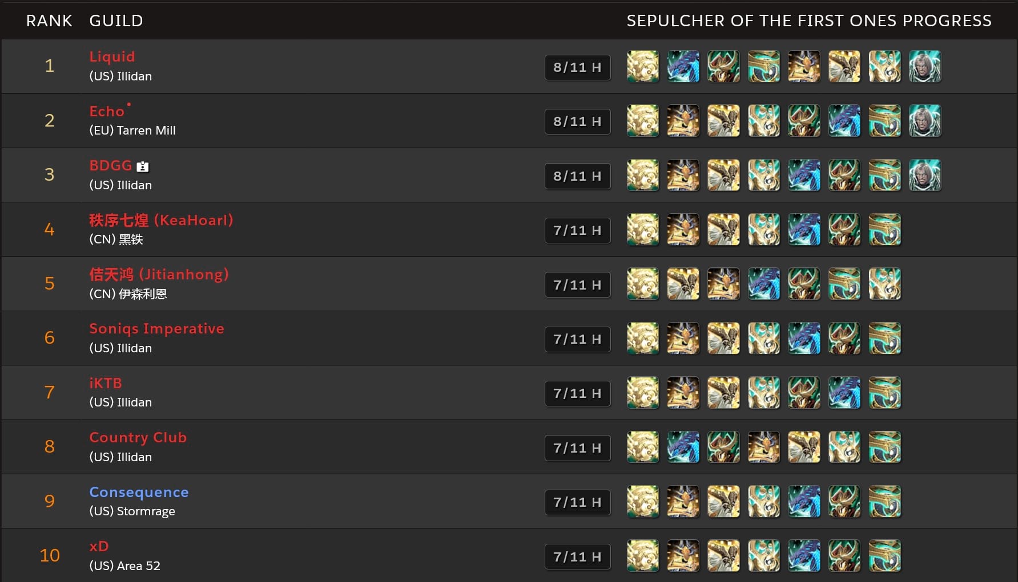The height and width of the screenshot is (582, 1018).
Task: Select the Skolex worm icon in Country Club's row
Action: point(683,447)
